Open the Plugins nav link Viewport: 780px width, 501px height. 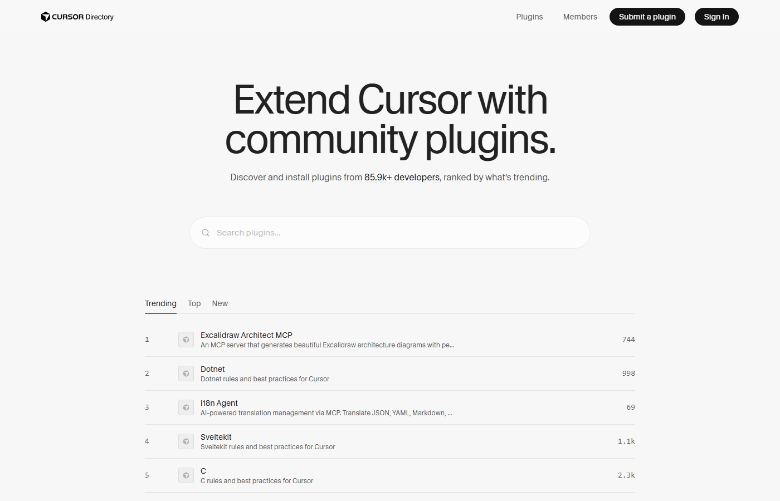click(529, 17)
